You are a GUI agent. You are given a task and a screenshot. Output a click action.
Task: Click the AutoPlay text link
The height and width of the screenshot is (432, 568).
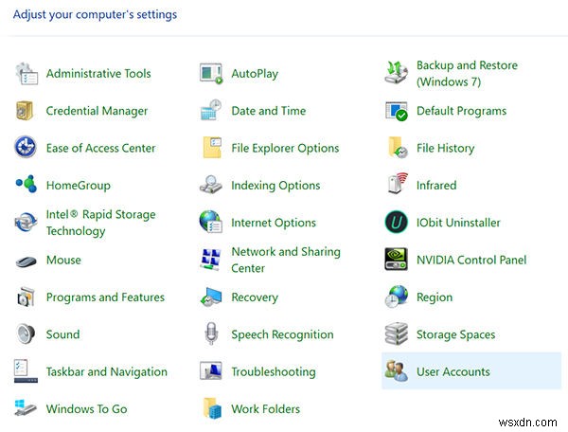pyautogui.click(x=255, y=74)
